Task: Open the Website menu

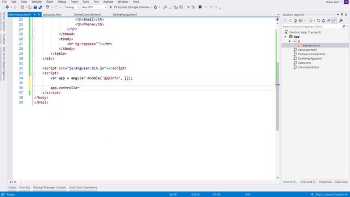Action: 37,2
